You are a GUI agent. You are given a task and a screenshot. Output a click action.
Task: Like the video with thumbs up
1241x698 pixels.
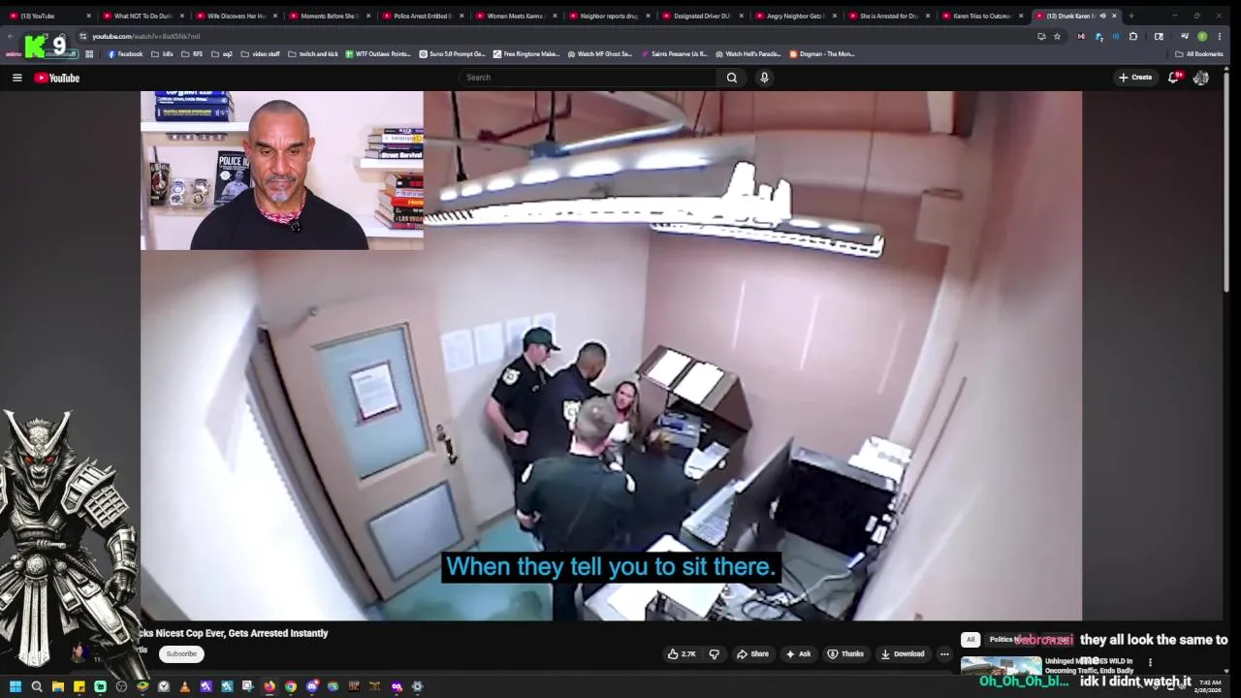tap(682, 654)
